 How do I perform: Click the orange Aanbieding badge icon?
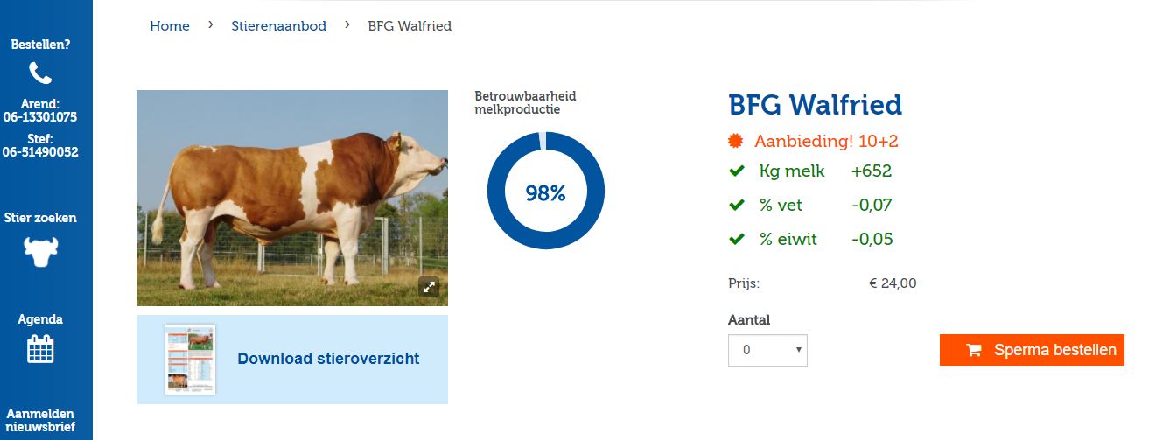pos(736,141)
